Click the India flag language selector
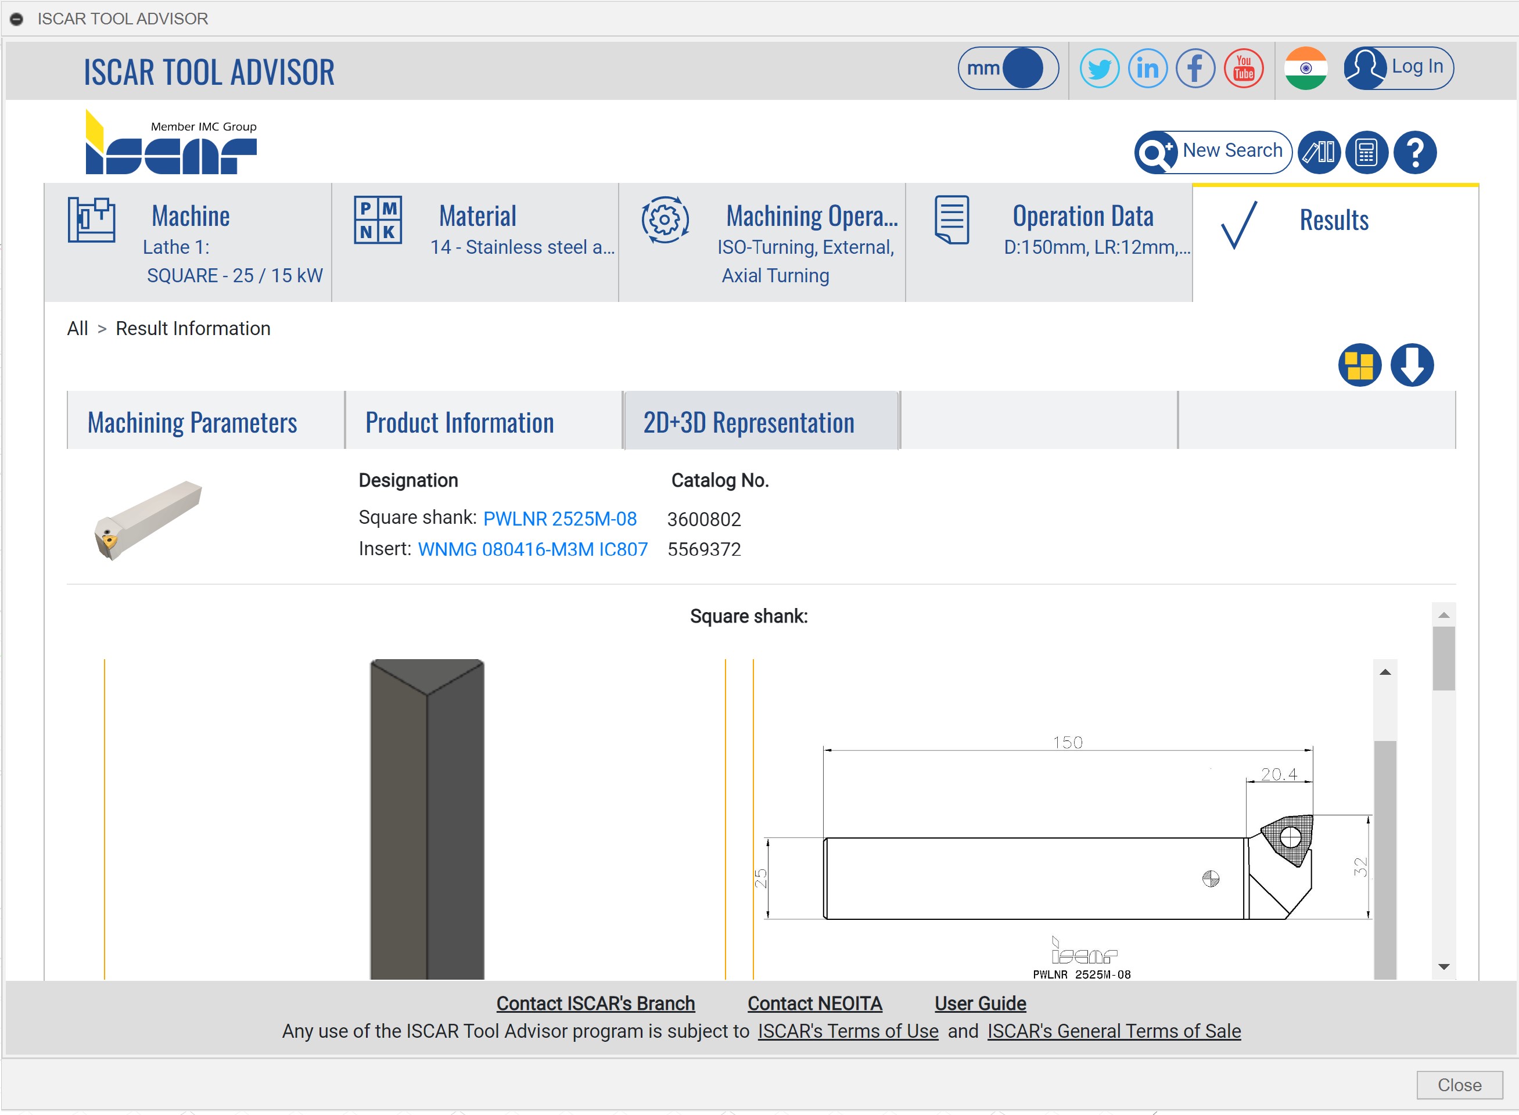This screenshot has height=1115, width=1519. (1305, 68)
